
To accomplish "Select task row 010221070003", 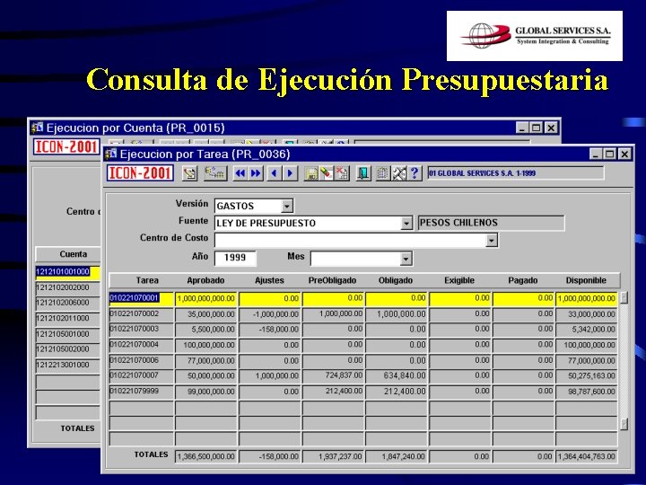I will coord(142,330).
